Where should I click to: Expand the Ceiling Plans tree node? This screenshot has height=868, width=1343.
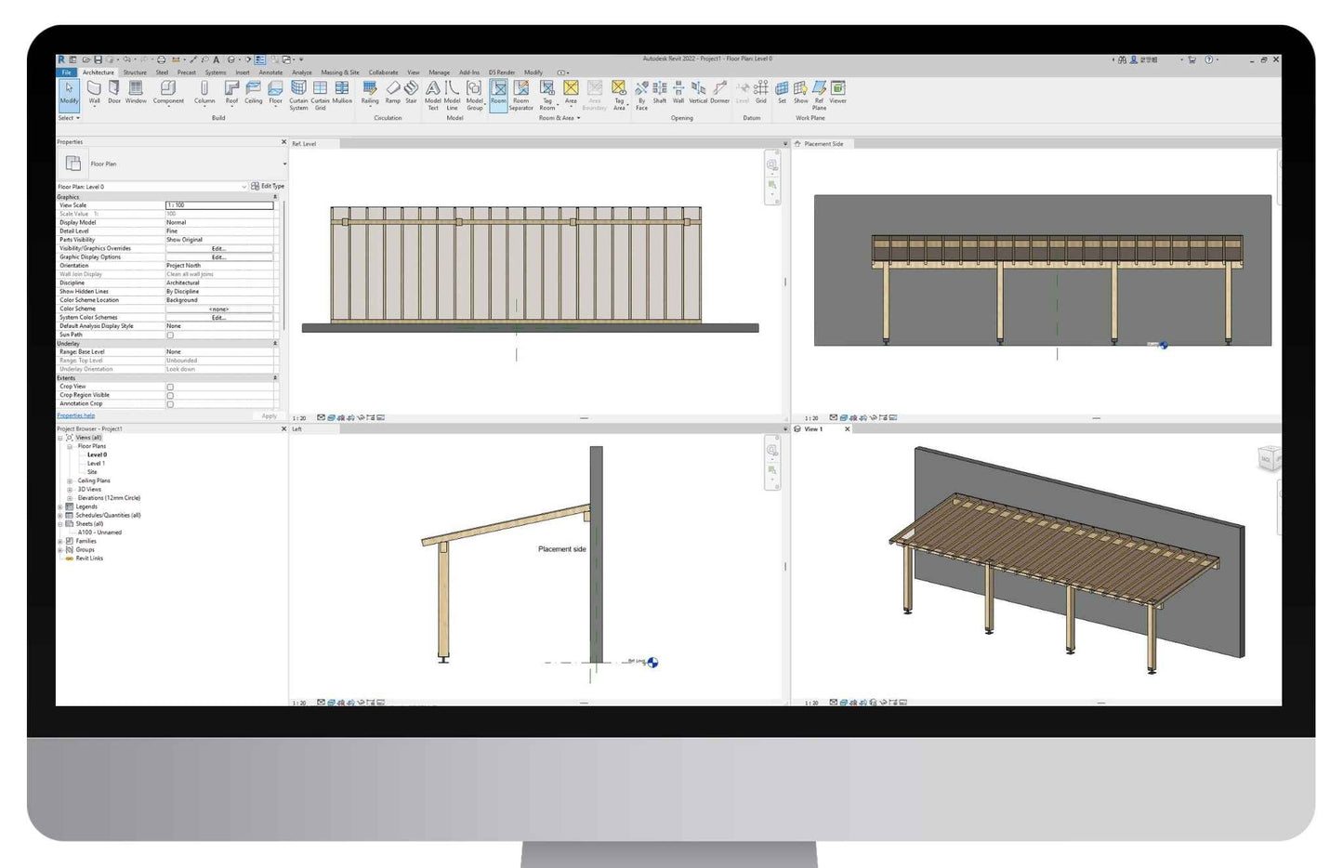point(70,480)
